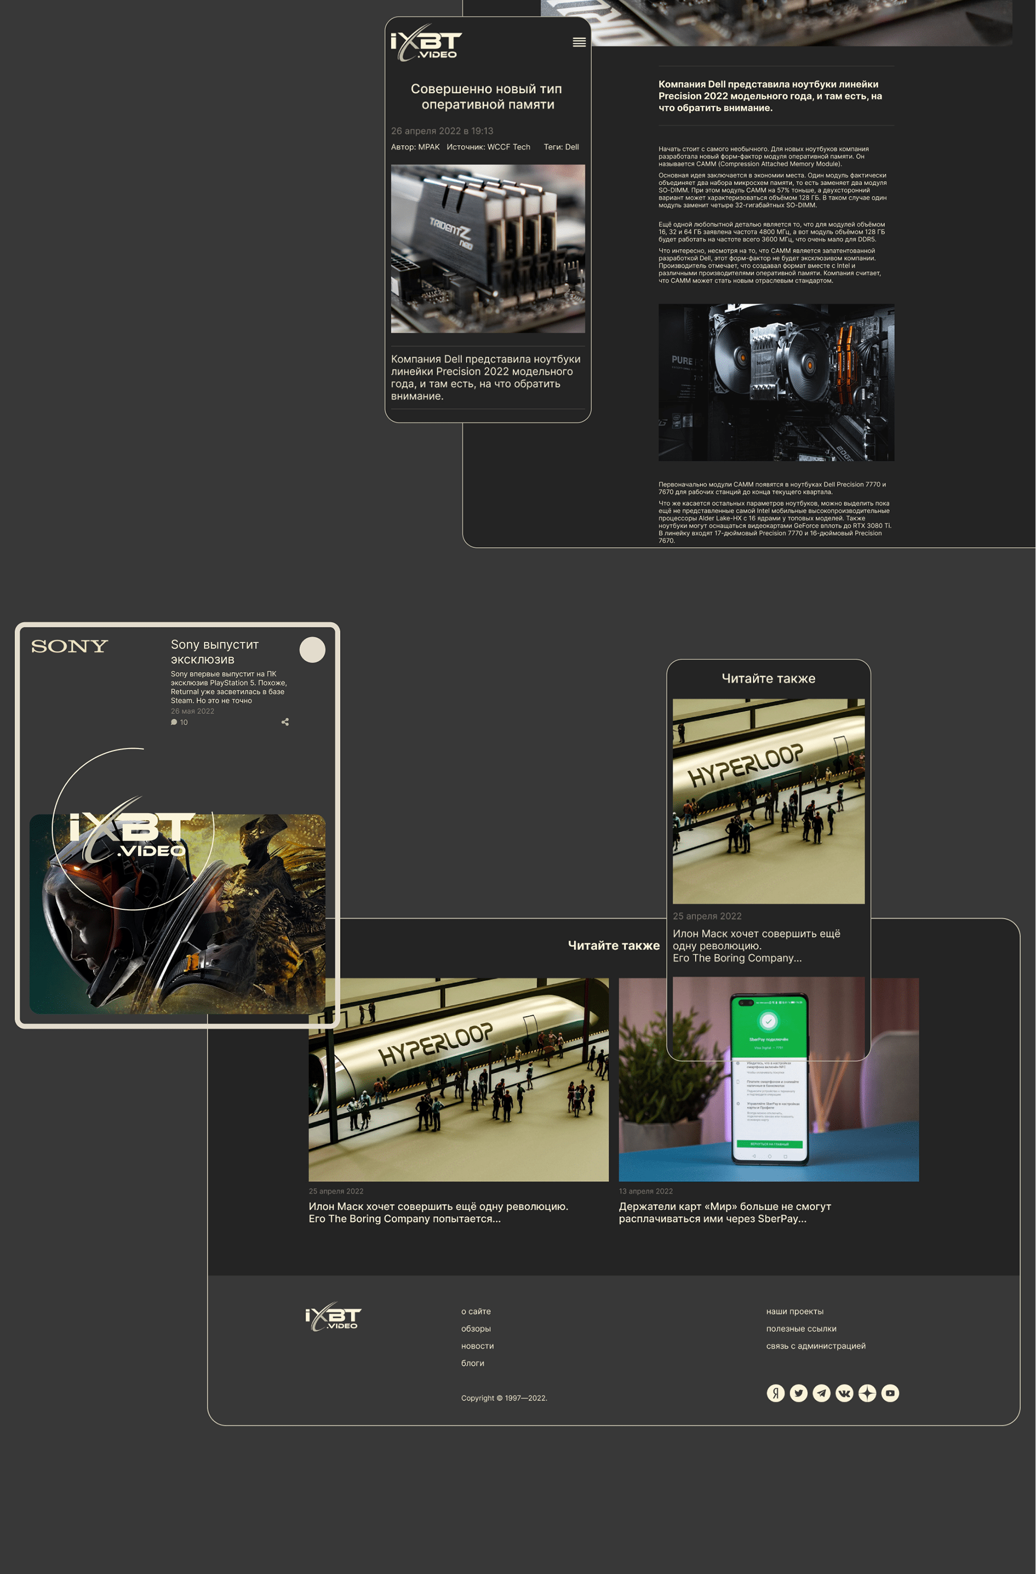Go to 'о сайте' footer link
The width and height of the screenshot is (1036, 1574).
[x=475, y=1311]
